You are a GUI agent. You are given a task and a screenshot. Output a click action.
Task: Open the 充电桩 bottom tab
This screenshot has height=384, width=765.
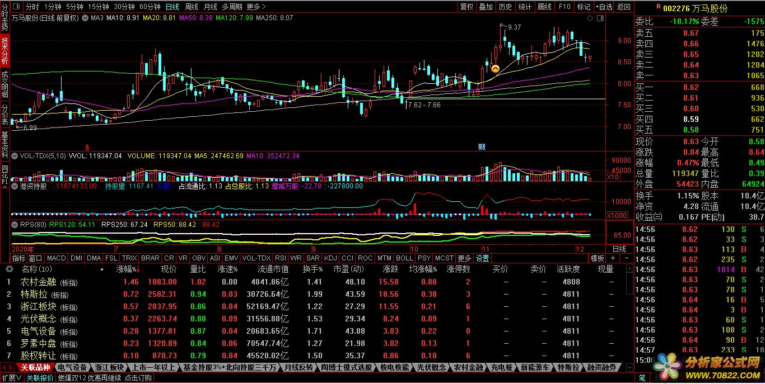pyautogui.click(x=501, y=367)
